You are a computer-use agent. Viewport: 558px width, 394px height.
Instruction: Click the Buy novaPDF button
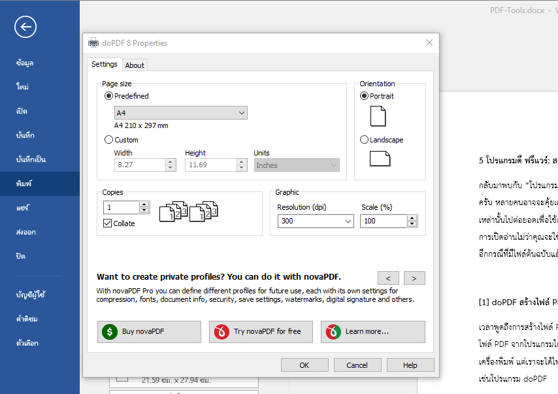[149, 332]
